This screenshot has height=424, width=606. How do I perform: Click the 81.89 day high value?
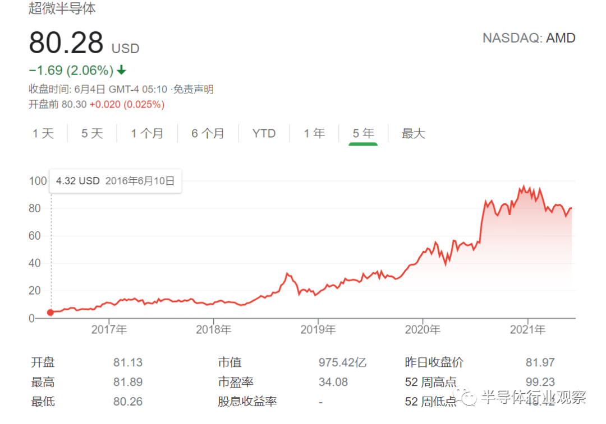[x=128, y=382]
